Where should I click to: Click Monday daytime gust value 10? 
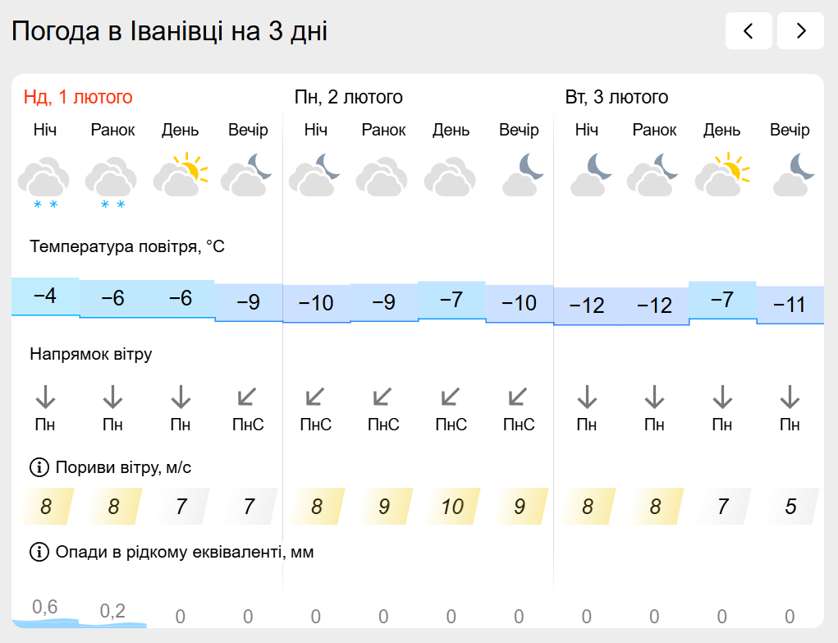pos(451,506)
